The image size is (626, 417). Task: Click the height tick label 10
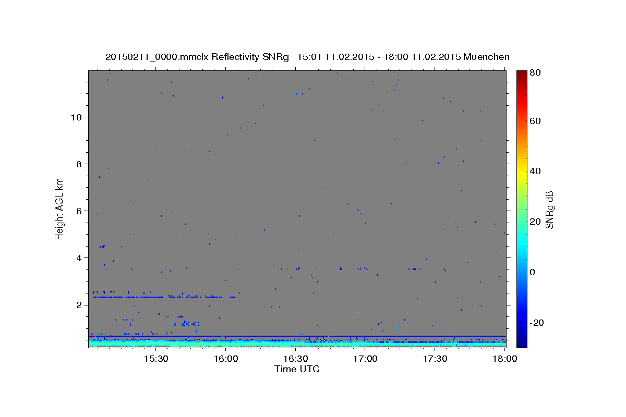(x=77, y=117)
